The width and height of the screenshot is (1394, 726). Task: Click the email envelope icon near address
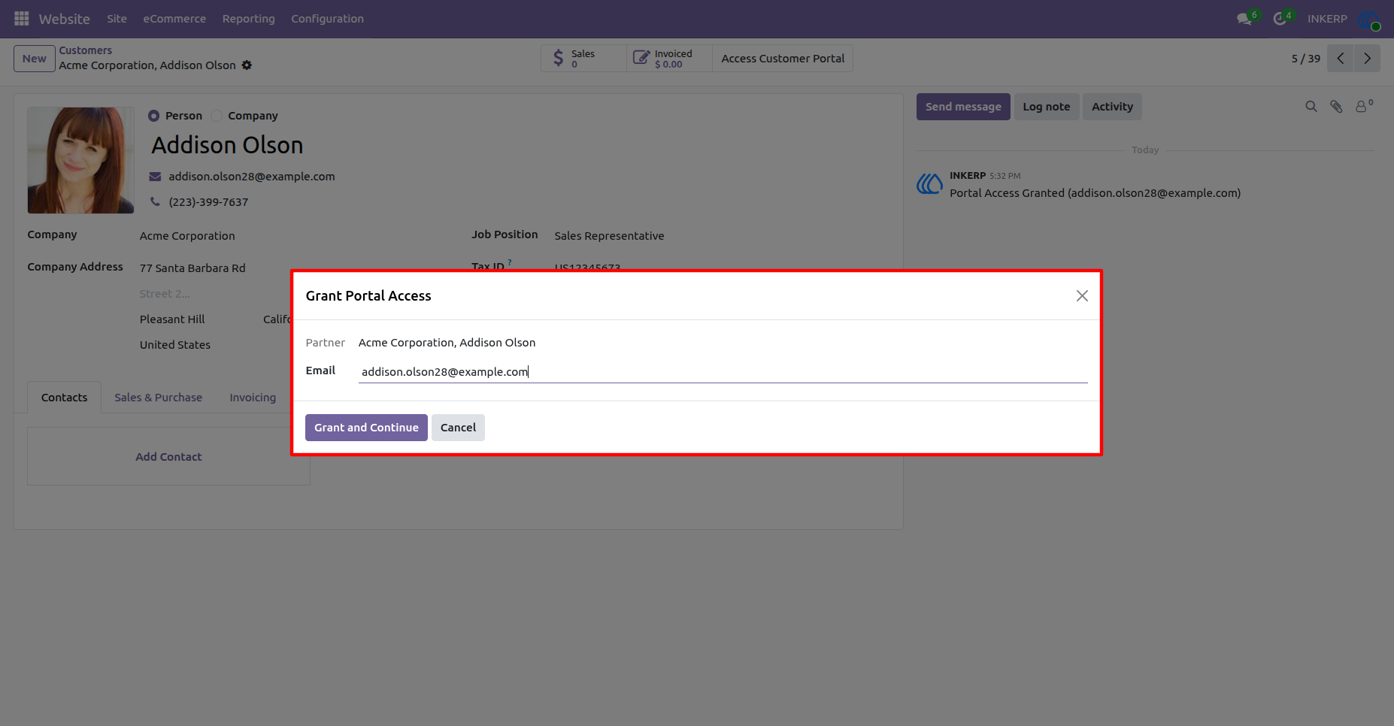155,177
